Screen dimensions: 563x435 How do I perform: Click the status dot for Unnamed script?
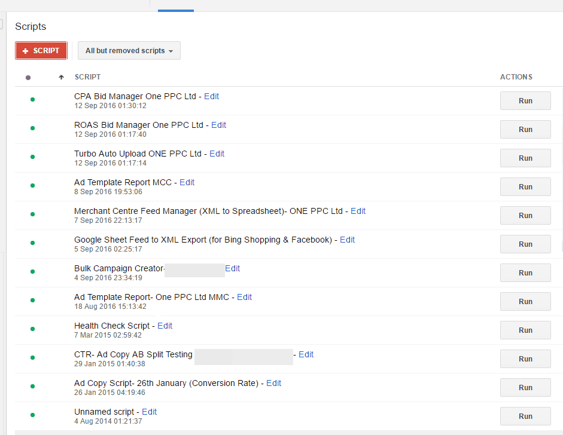click(x=32, y=415)
